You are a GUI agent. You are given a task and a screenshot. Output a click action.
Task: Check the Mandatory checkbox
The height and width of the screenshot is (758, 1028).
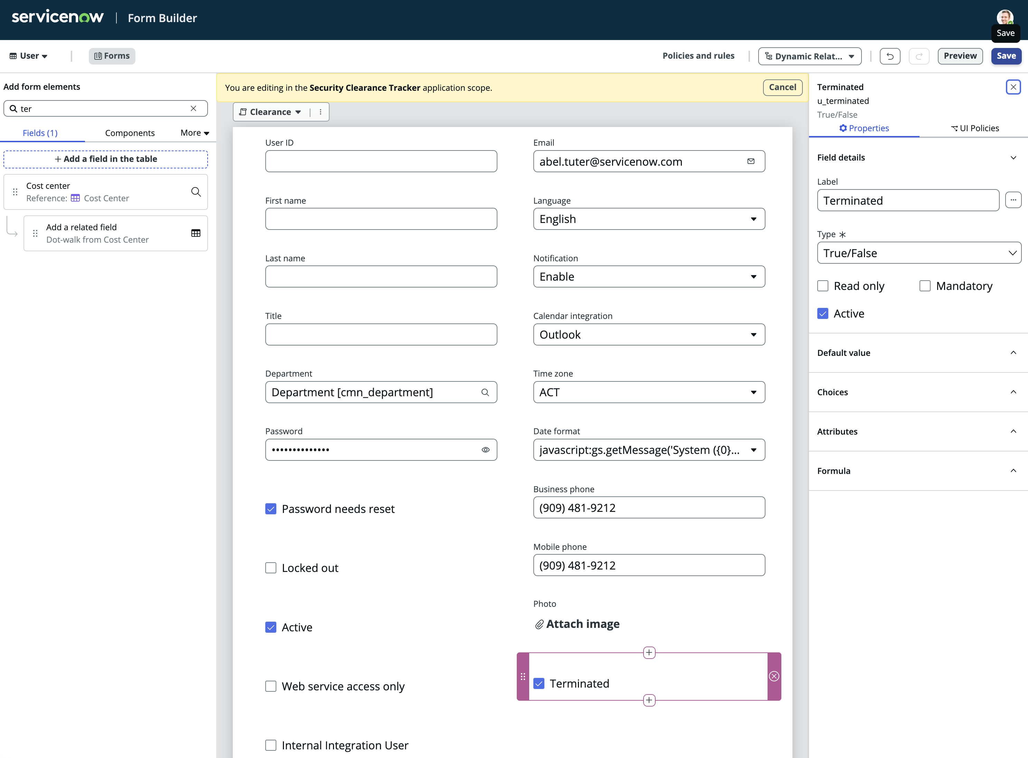925,286
